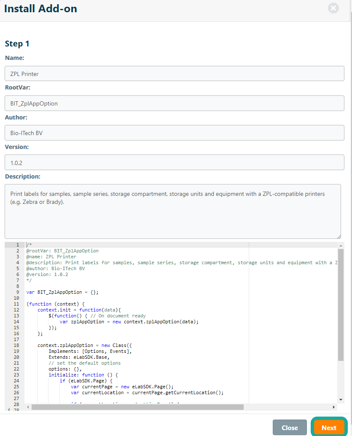The width and height of the screenshot is (352, 436).
Task: Click the info annotation icon in code gutter
Action: tap(9, 409)
